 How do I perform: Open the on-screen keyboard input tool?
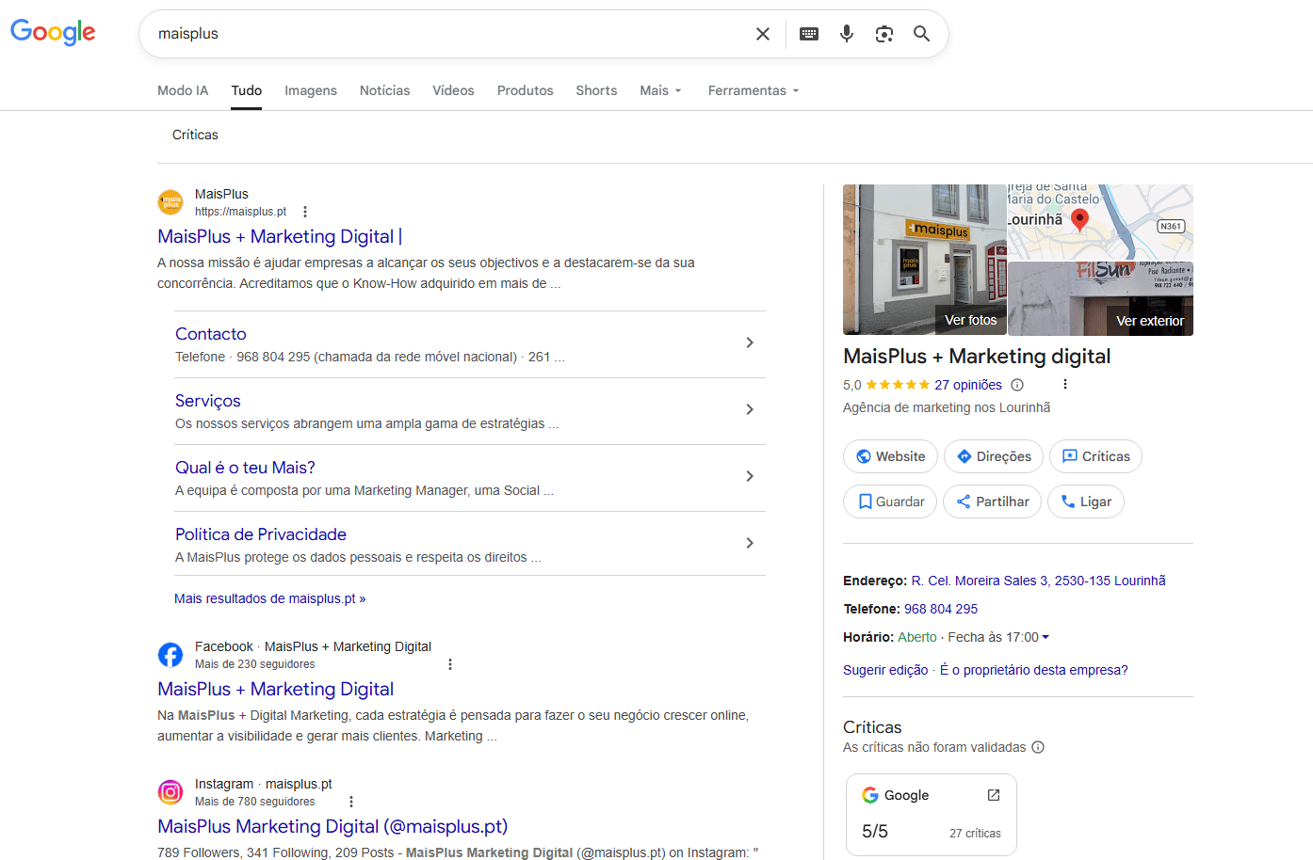(x=809, y=34)
